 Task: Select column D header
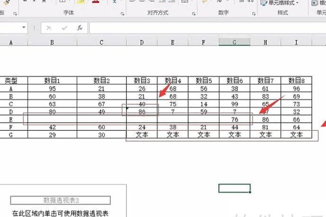(142, 42)
